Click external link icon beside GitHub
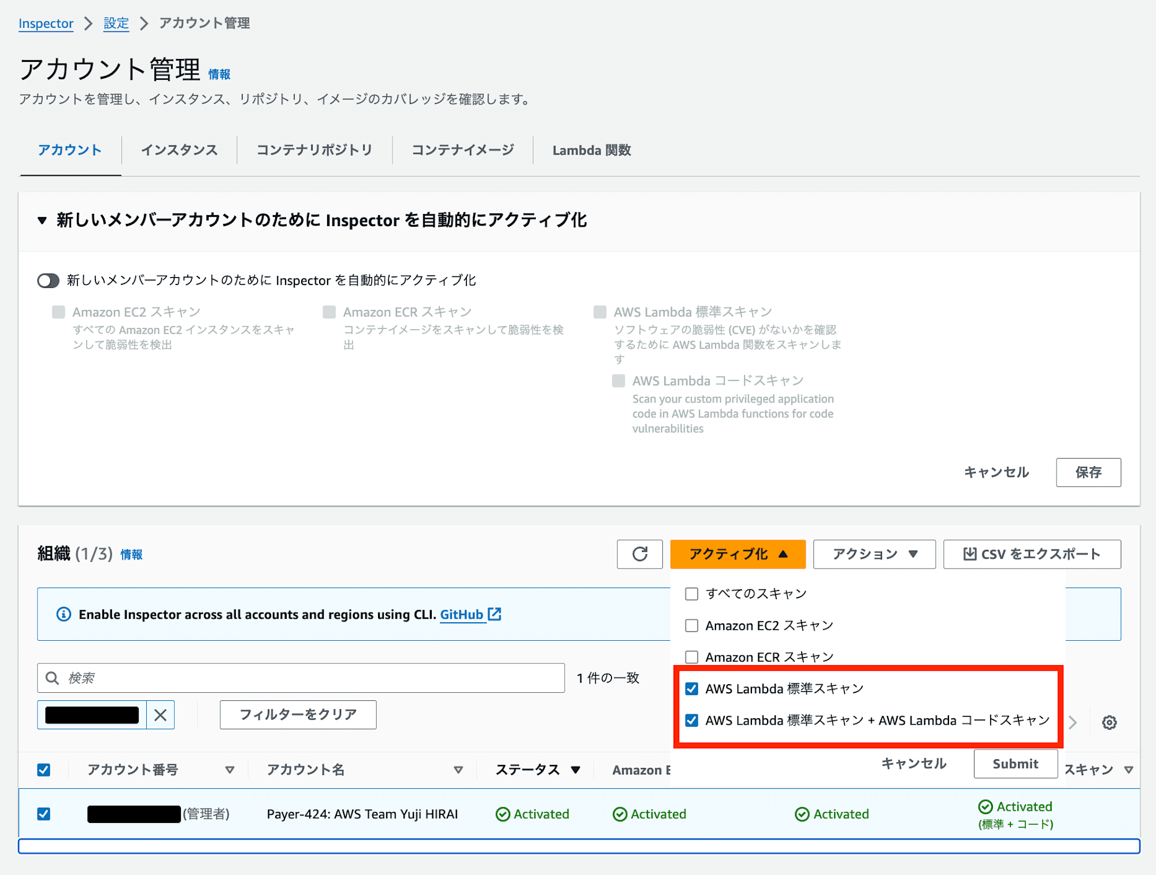 [x=495, y=614]
